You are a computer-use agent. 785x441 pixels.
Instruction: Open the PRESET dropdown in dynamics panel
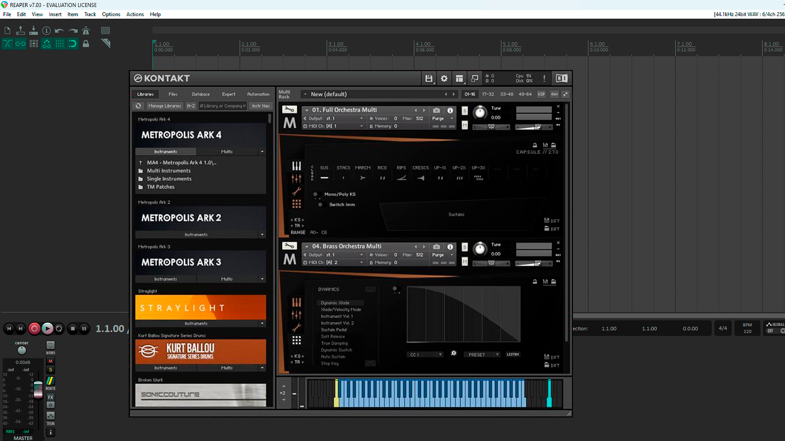click(x=482, y=354)
